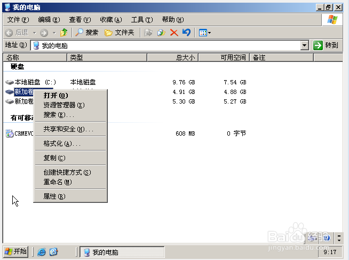Click the 转到 (Go) button
The image size is (349, 260).
coord(326,45)
